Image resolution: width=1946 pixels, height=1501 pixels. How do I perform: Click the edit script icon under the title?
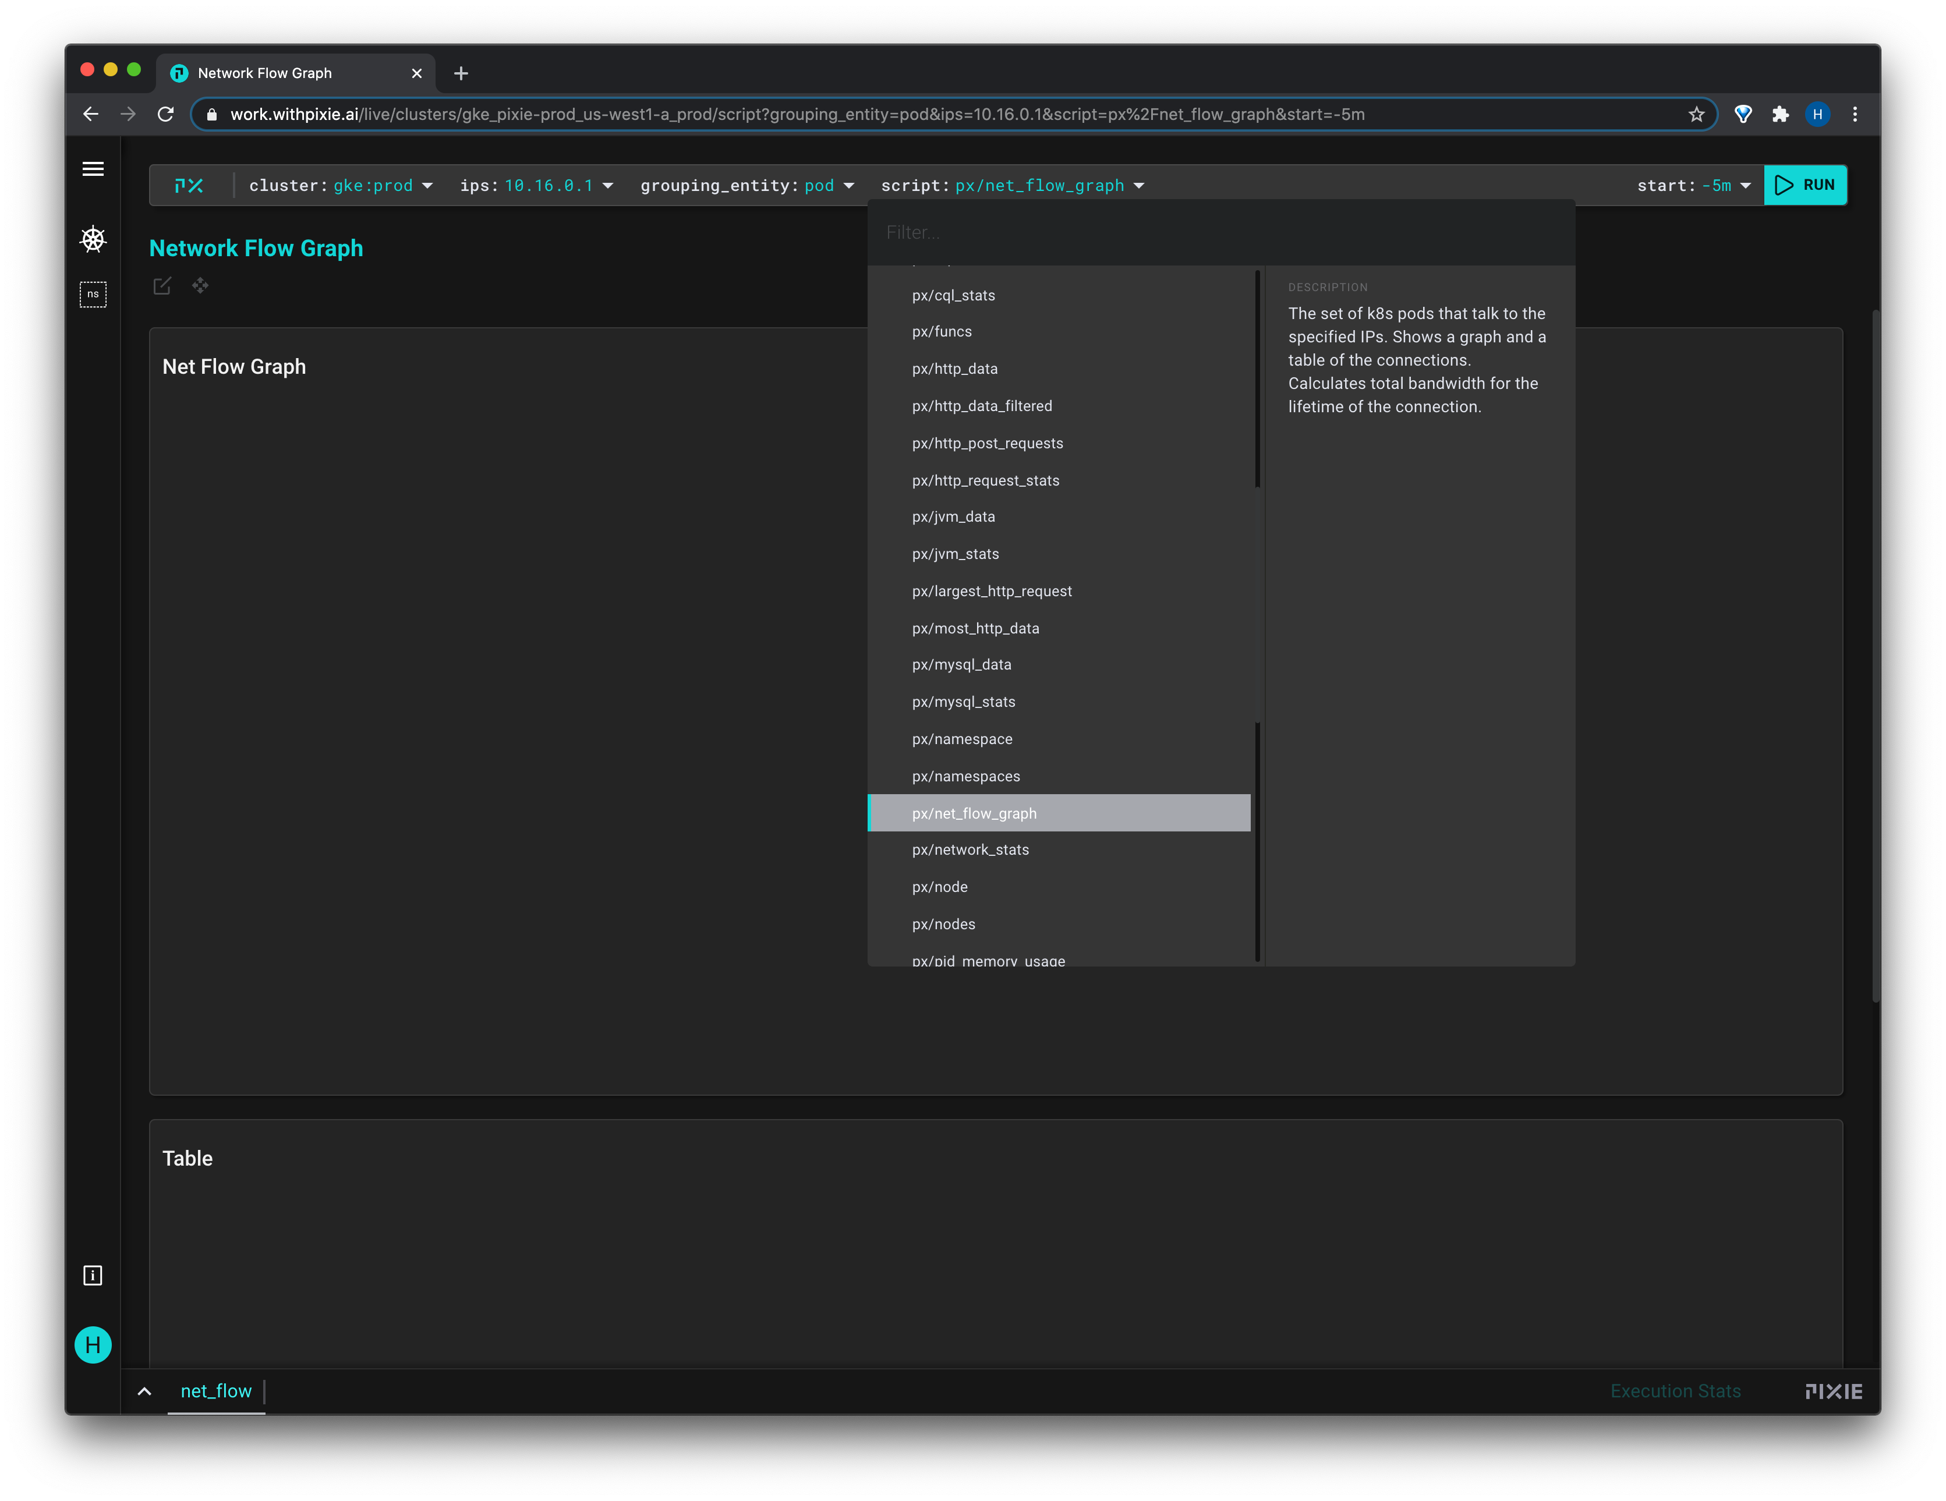click(x=162, y=286)
